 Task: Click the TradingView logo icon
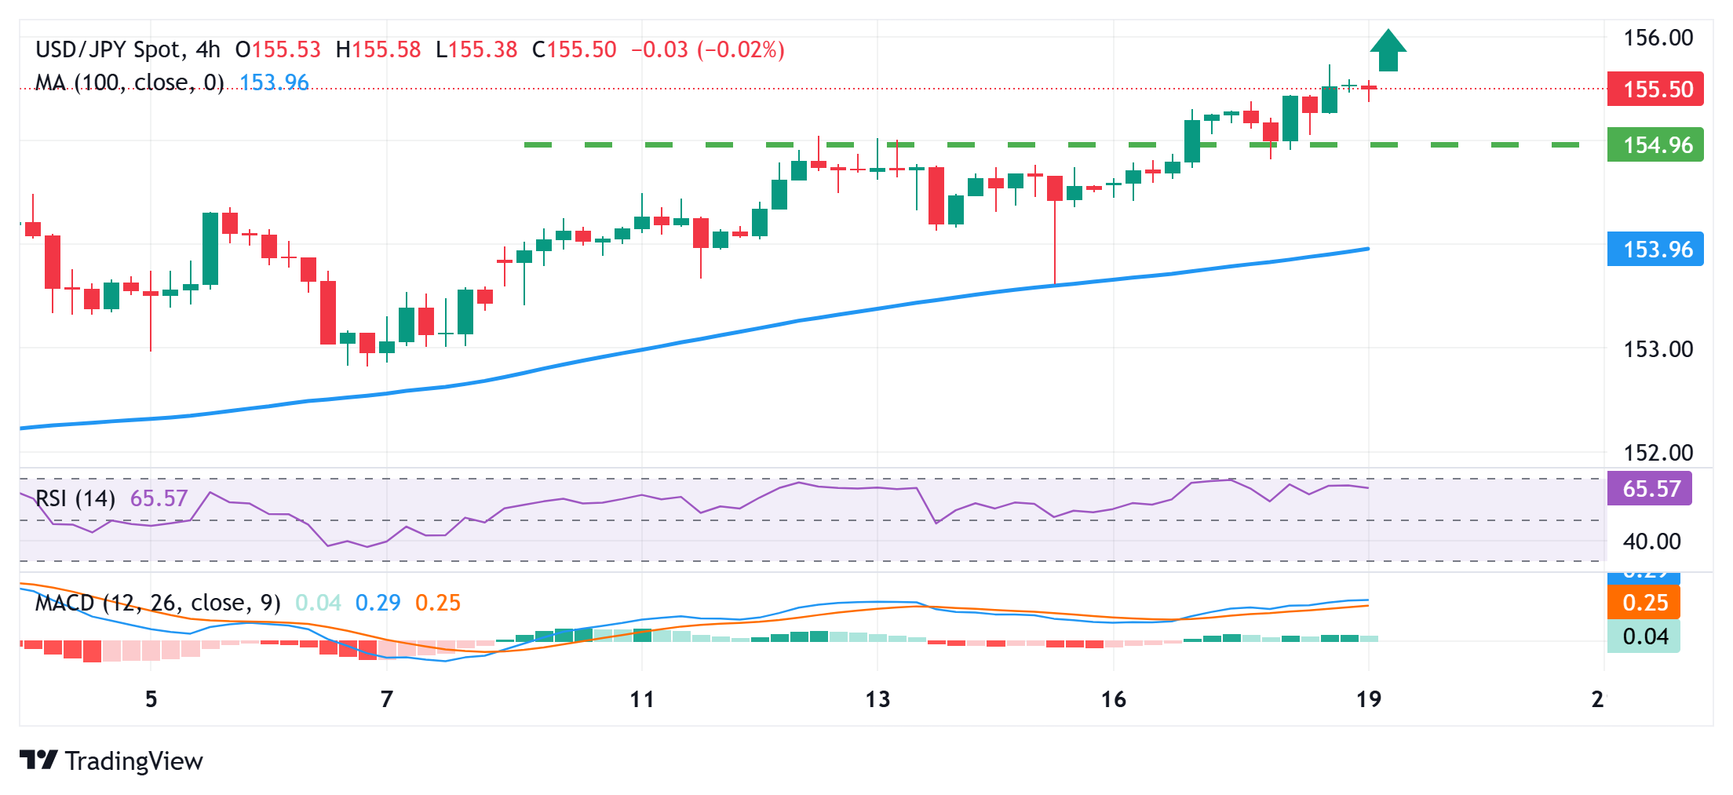pyautogui.click(x=38, y=760)
